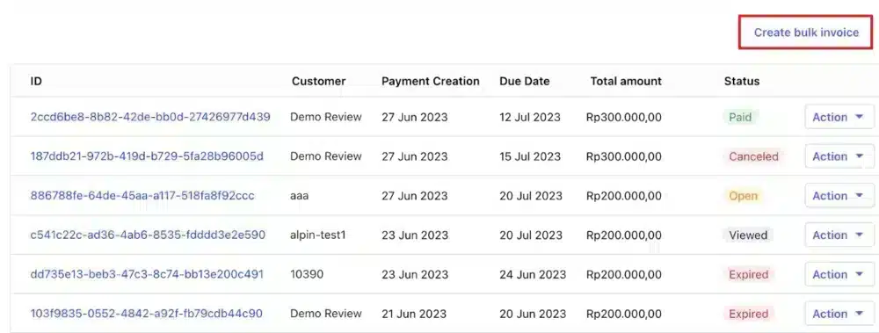Open invoice dd735e13-beb3-47c3-8c74-bb13e200c491
Screen dimensions: 879x333
[147, 274]
